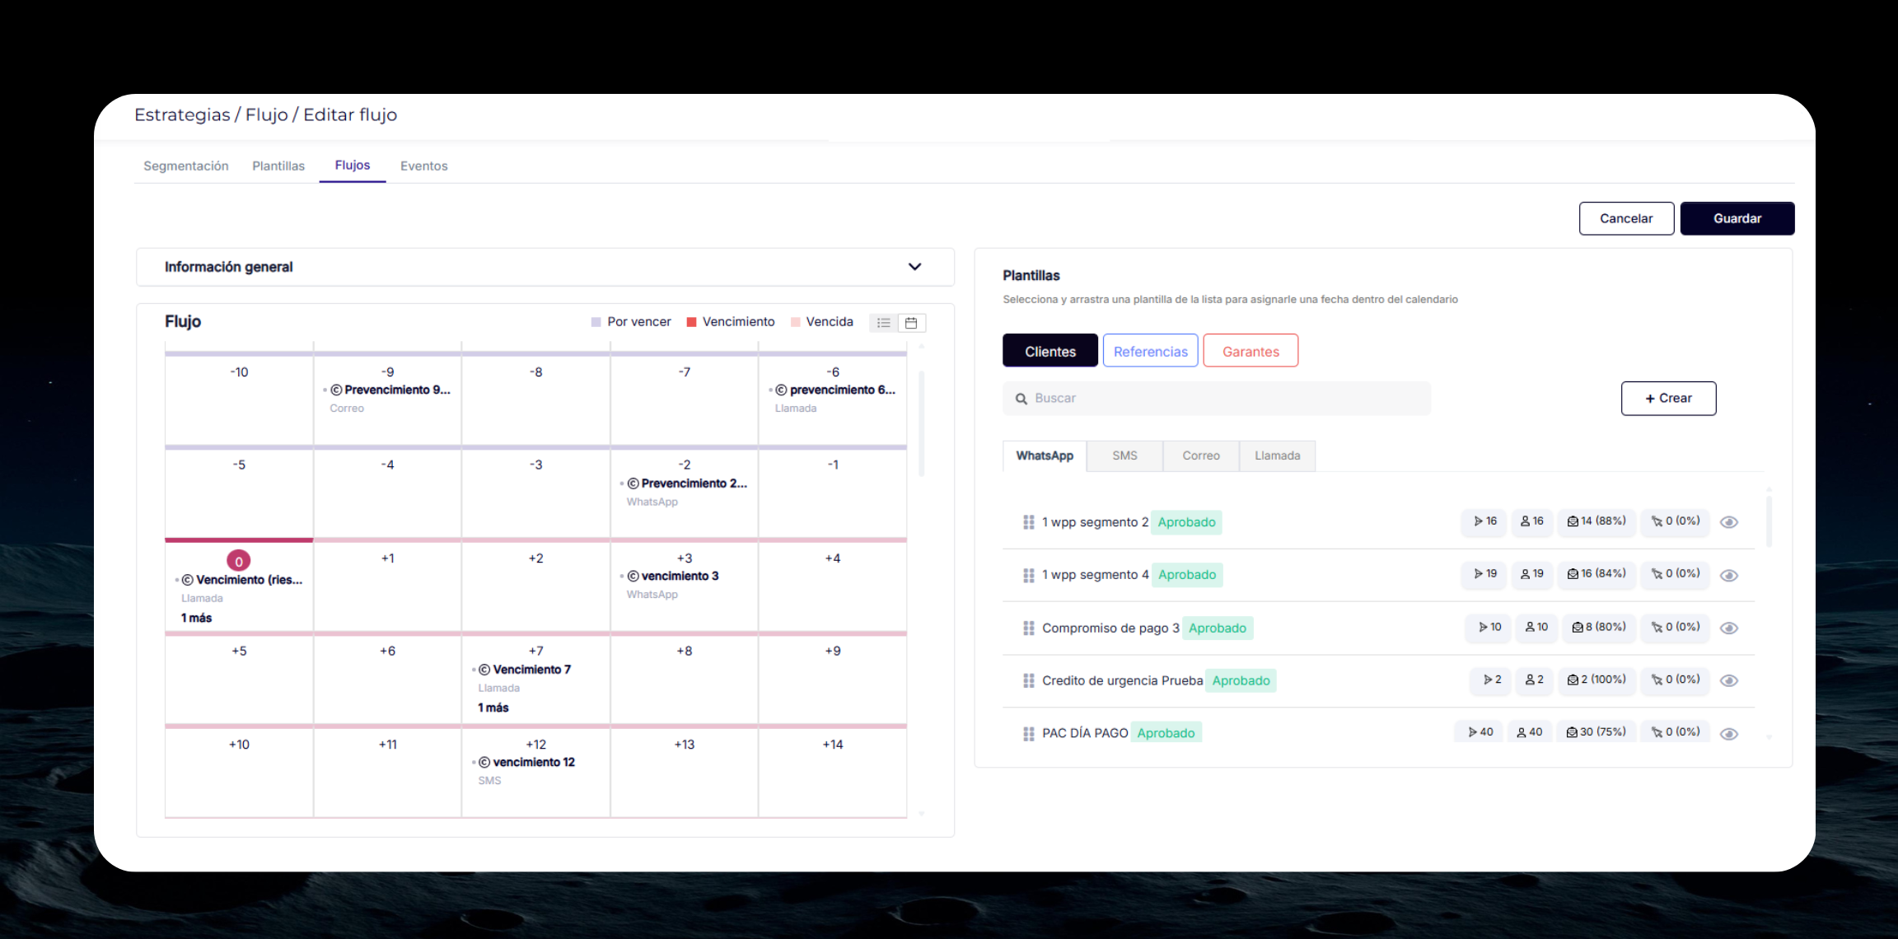Click the recipients icon on 'Compromiso de pago 3'
The image size is (1898, 939).
point(1530,628)
